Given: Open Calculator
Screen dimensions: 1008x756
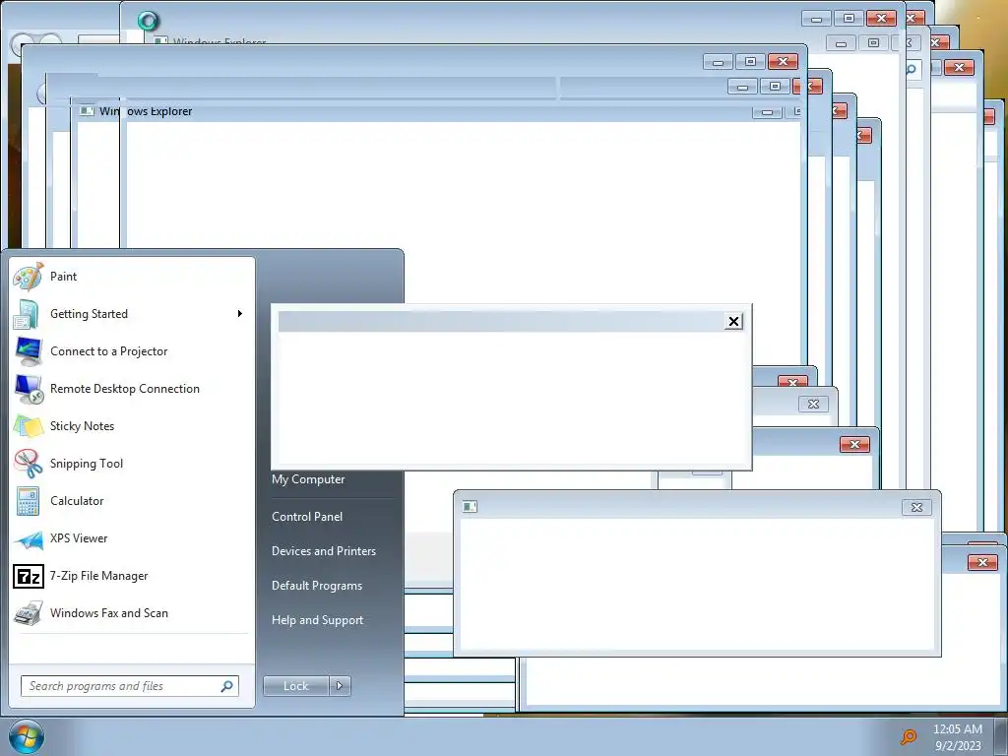Looking at the screenshot, I should [77, 501].
